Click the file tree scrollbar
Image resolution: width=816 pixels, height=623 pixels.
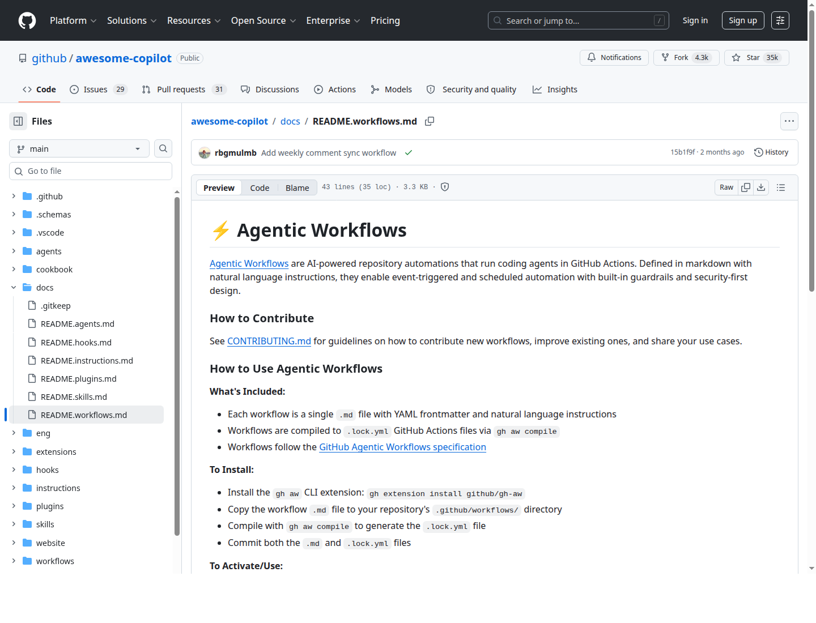[x=177, y=366]
